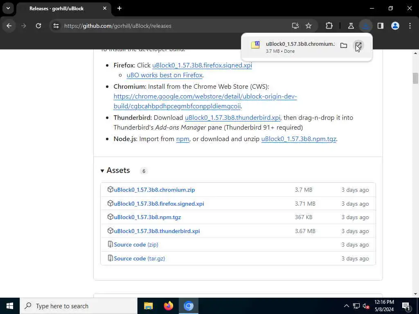Open the network tray icon
Viewport: 419px width, 314px height.
point(356,306)
